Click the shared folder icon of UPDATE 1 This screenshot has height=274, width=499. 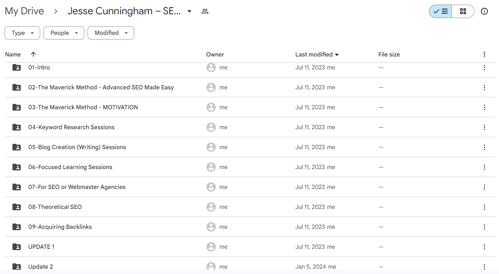pyautogui.click(x=17, y=247)
